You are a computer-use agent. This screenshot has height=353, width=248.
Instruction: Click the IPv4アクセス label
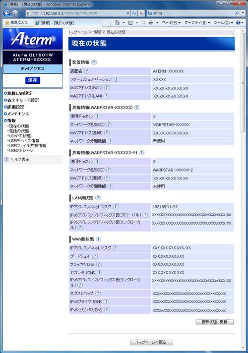[33, 68]
